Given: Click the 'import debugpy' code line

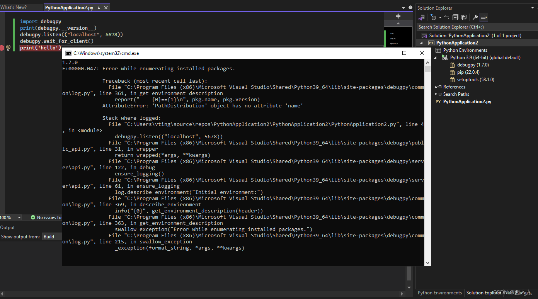Looking at the screenshot, I should 41,22.
